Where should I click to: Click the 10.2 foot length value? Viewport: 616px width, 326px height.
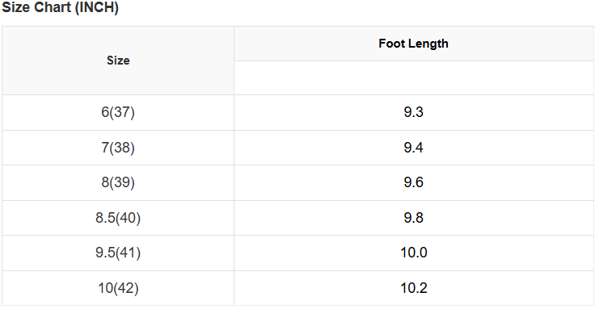(x=413, y=288)
